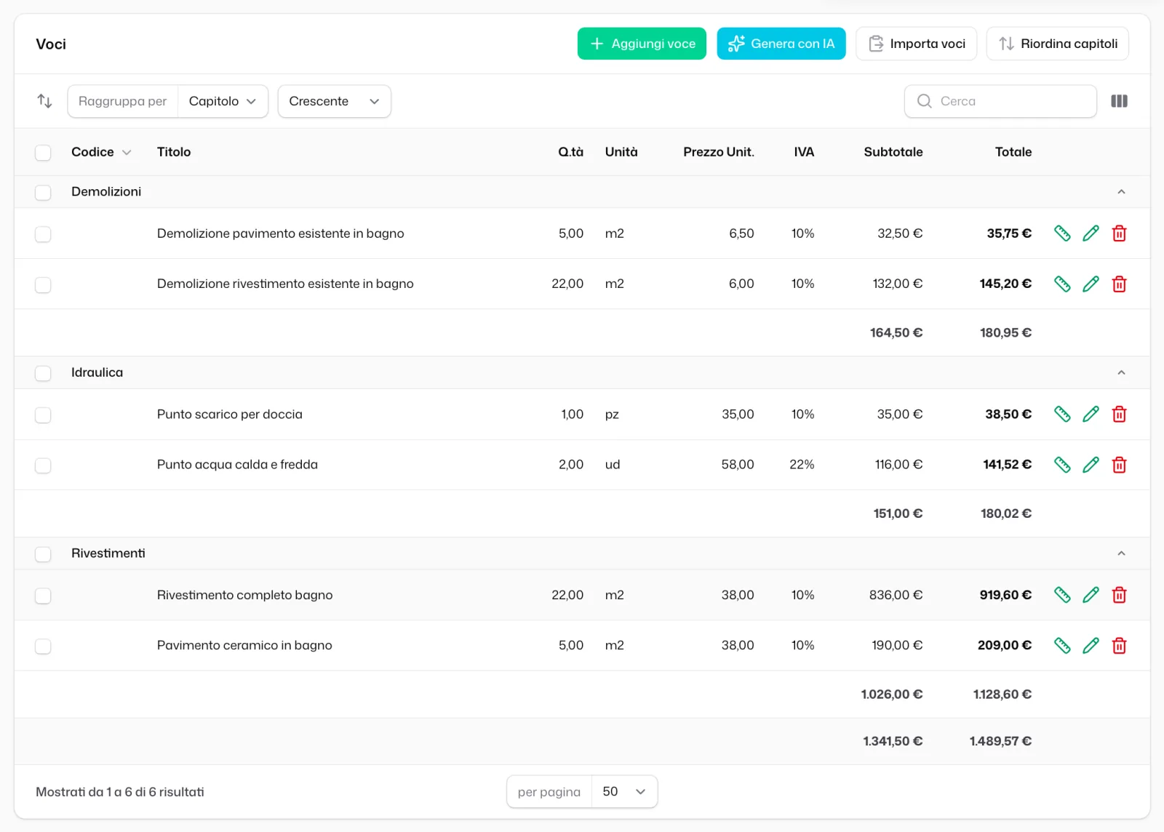Delete Pavimento ceramico in bagno item

pos(1119,645)
